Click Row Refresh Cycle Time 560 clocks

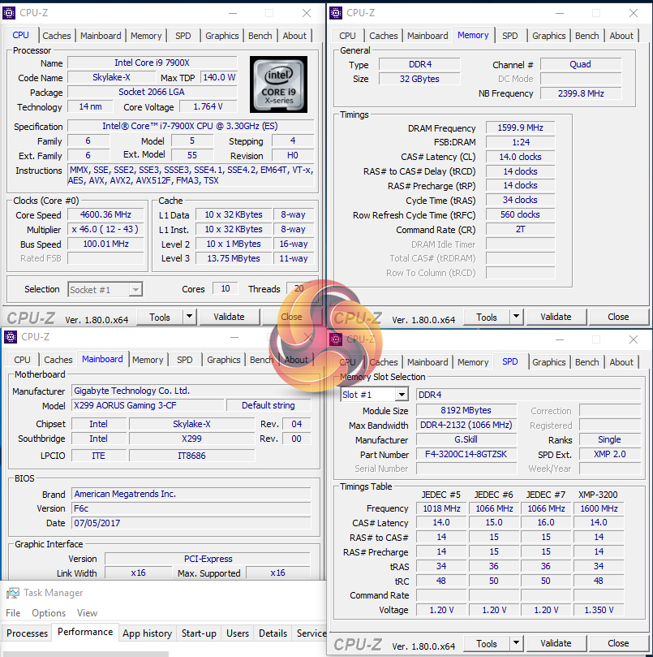pos(520,214)
